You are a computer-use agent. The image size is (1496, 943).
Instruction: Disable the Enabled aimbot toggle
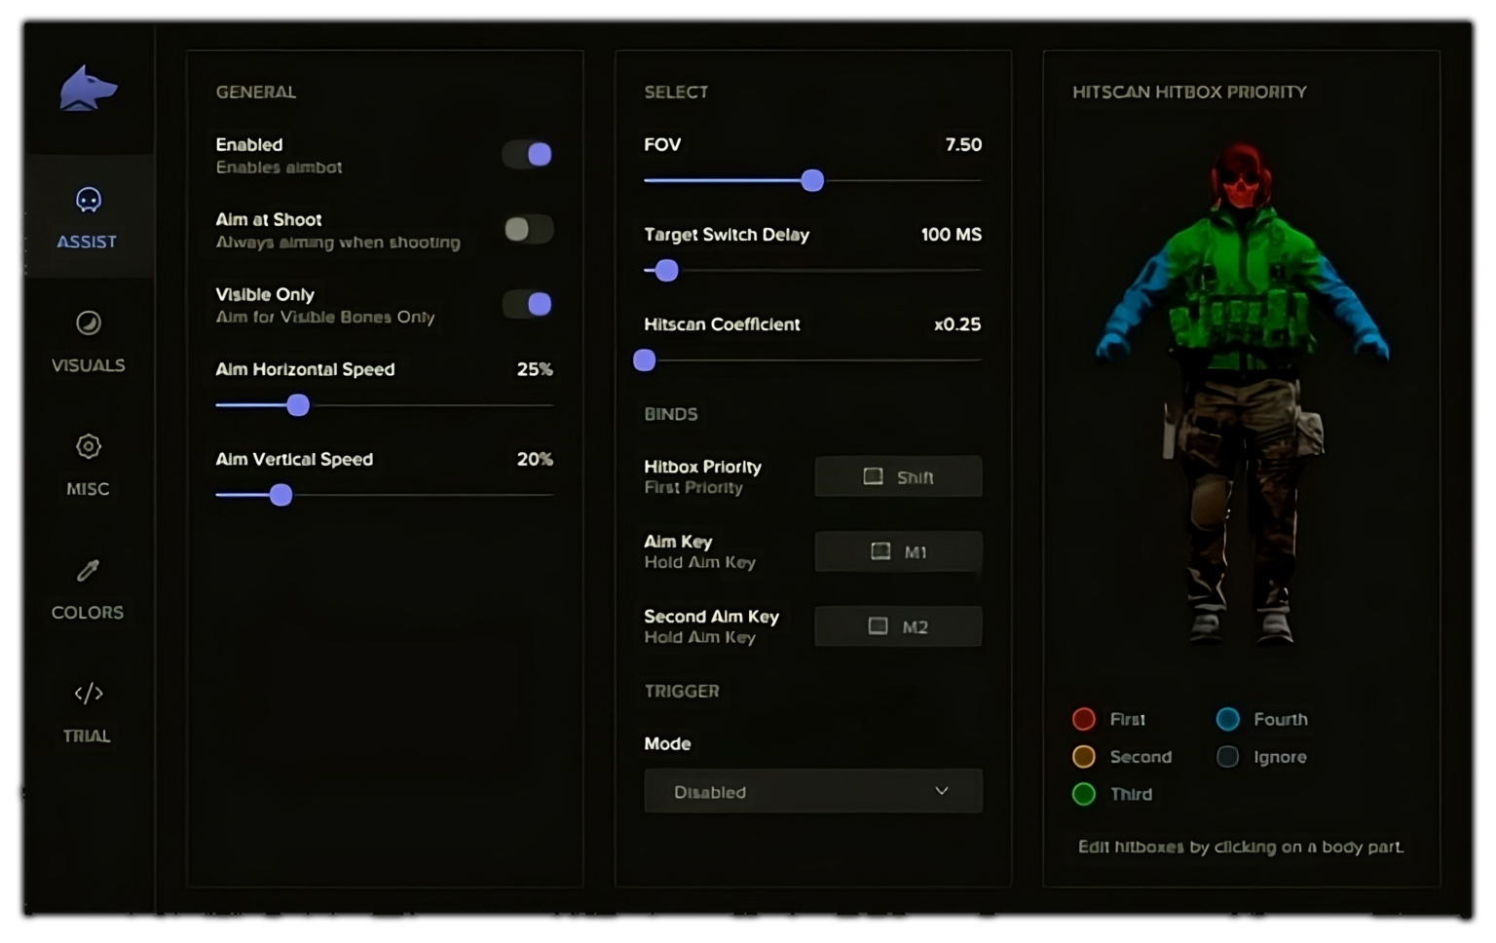526,154
